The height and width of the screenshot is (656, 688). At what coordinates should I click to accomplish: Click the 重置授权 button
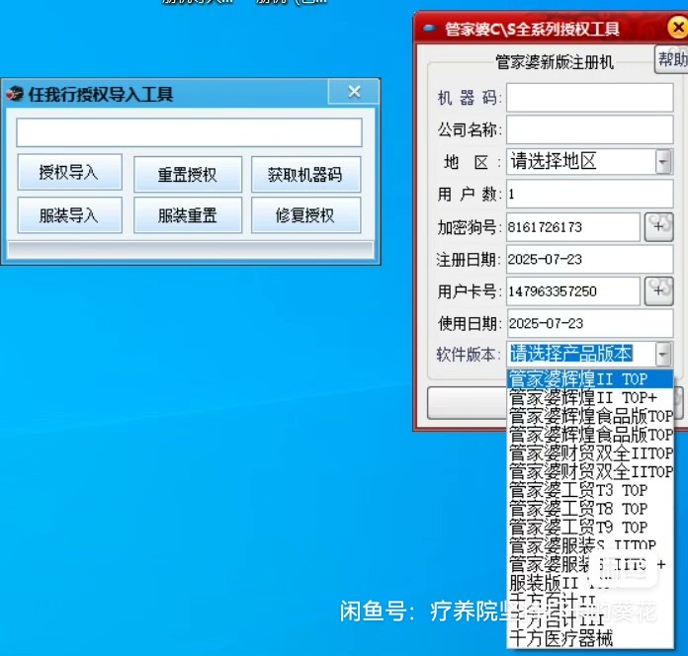187,175
